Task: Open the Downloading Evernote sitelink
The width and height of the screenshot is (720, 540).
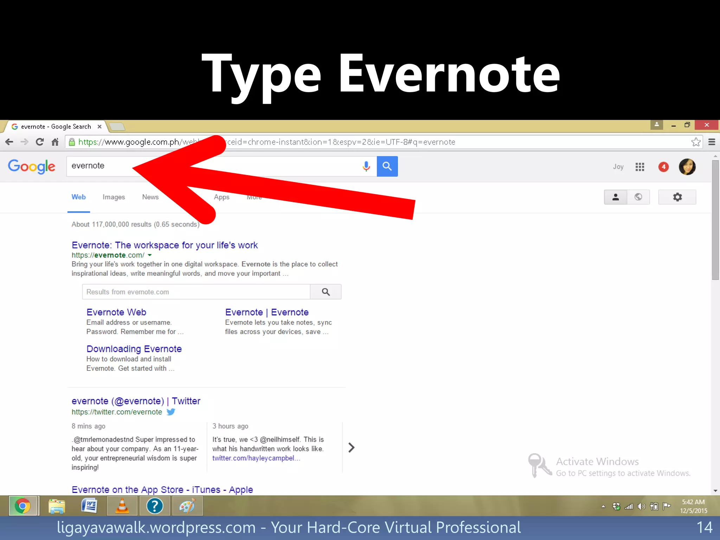Action: point(134,349)
